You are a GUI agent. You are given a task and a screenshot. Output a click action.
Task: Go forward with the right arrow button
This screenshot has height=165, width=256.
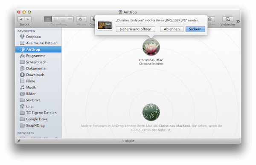28,19
